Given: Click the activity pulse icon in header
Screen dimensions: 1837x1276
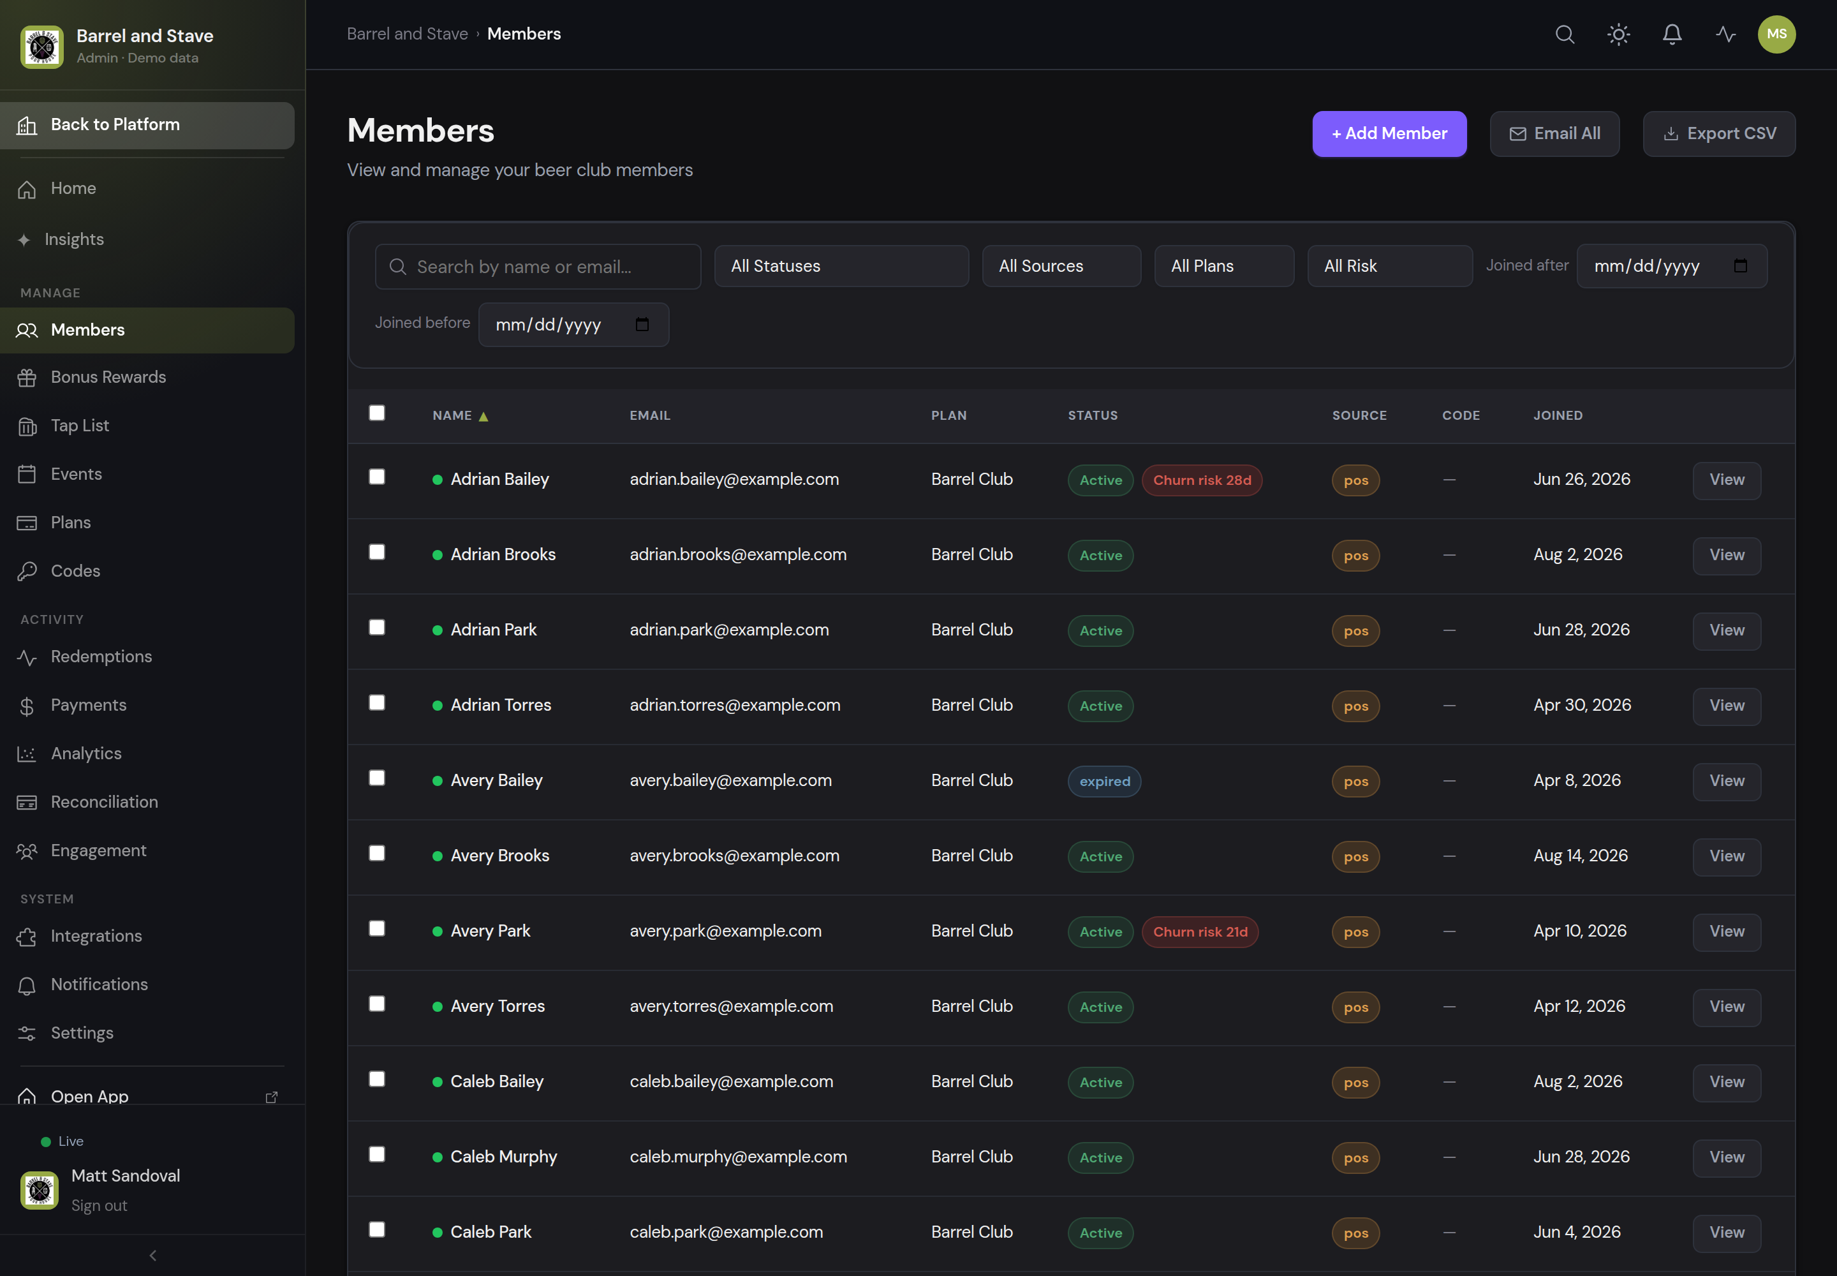Looking at the screenshot, I should coord(1725,34).
